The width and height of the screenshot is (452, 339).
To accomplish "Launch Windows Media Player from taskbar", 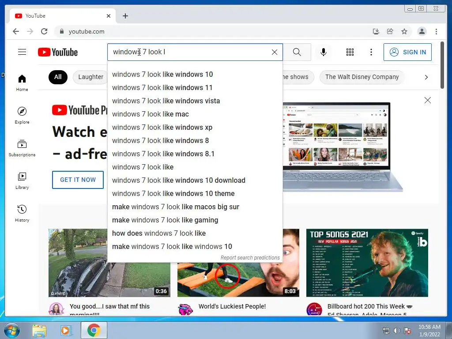I will [x=66, y=330].
